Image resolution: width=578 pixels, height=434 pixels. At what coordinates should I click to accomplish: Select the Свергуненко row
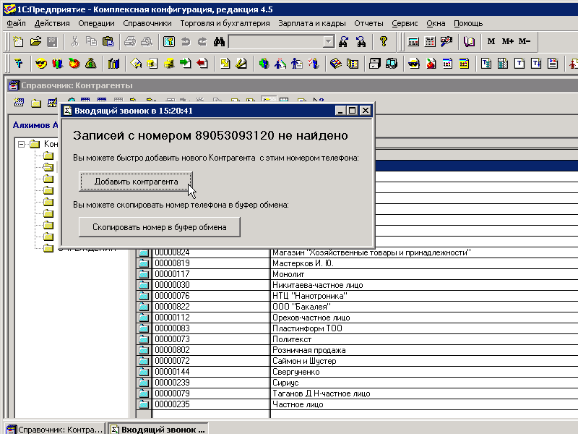pos(357,372)
